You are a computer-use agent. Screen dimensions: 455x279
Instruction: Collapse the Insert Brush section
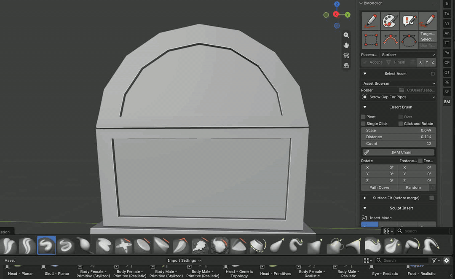coord(365,107)
